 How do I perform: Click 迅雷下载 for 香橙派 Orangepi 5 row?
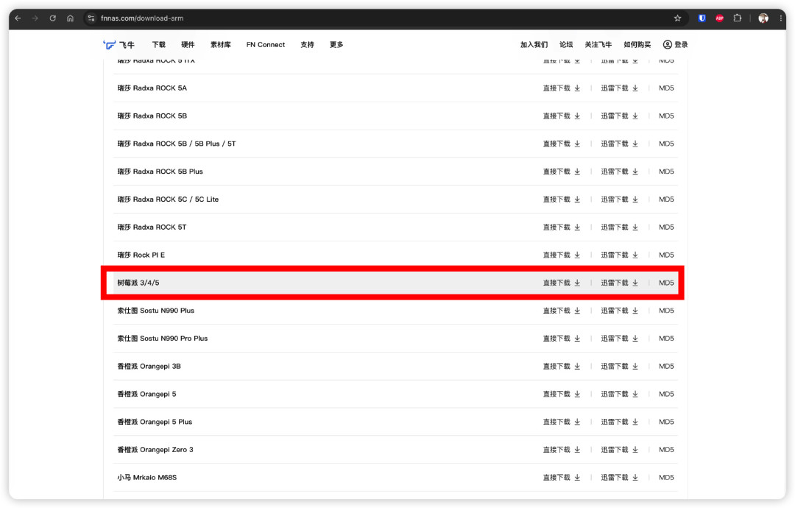pyautogui.click(x=620, y=395)
